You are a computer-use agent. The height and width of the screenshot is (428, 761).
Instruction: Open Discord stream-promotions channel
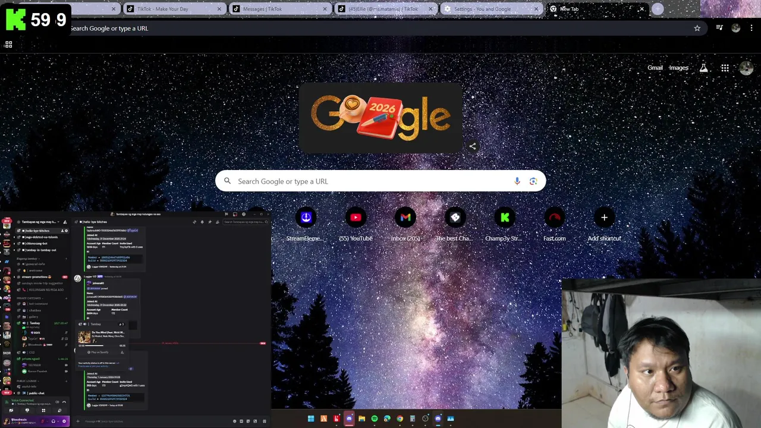(42, 277)
